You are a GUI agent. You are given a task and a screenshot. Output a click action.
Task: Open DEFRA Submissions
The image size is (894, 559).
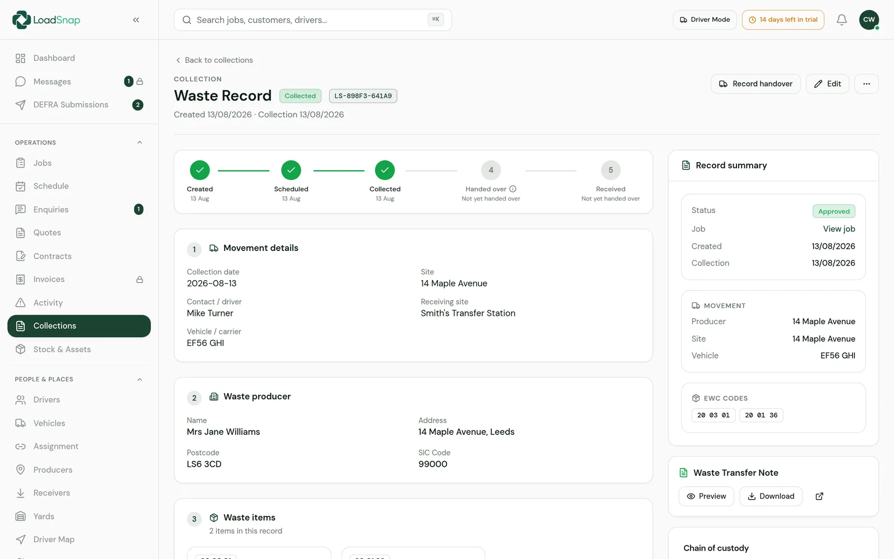[x=79, y=105]
